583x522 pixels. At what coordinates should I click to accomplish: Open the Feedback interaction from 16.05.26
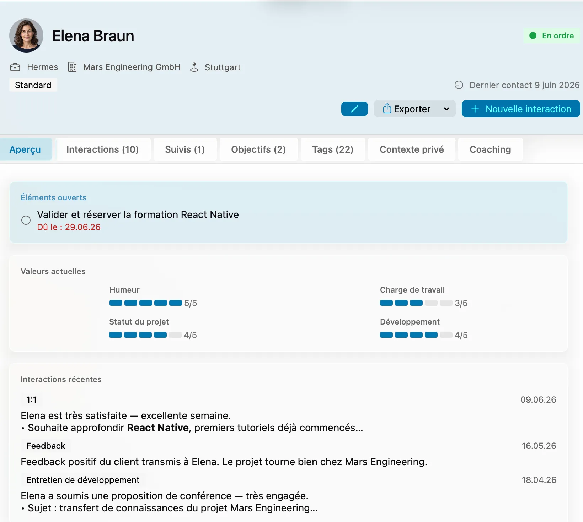(288, 453)
